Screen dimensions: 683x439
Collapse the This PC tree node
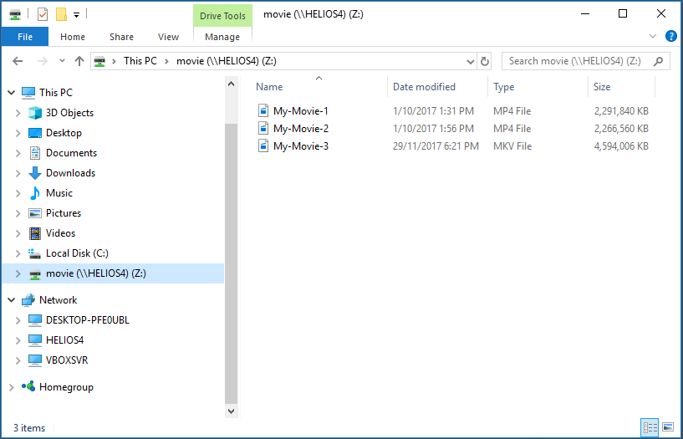tap(12, 92)
